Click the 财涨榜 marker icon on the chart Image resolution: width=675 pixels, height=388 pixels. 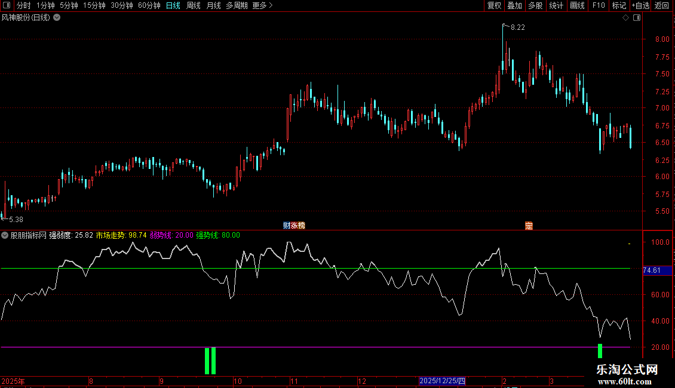(294, 226)
